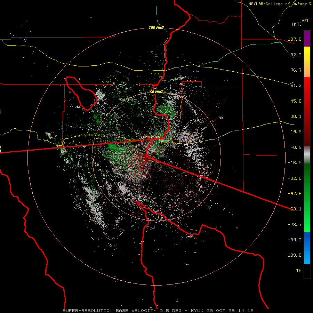Select the -0.9 velocity scale value
Viewport: 313px width, 313px height.
296,147
